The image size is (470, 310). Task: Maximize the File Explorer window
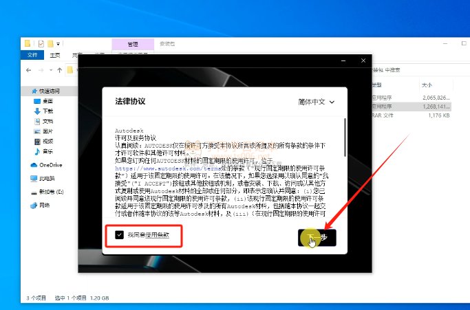464,43
